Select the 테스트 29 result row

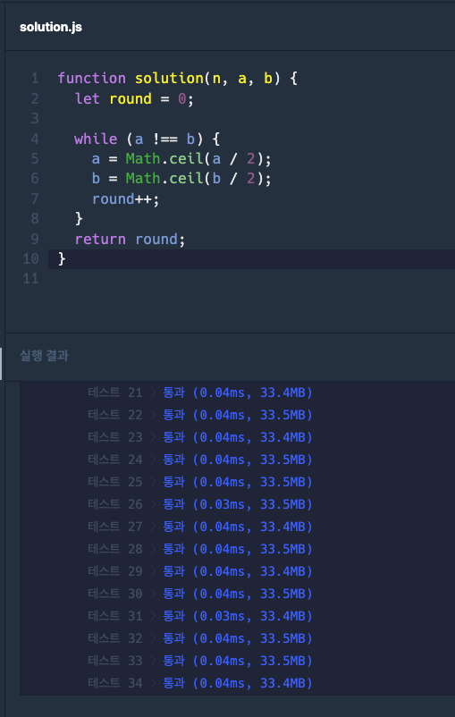click(200, 571)
